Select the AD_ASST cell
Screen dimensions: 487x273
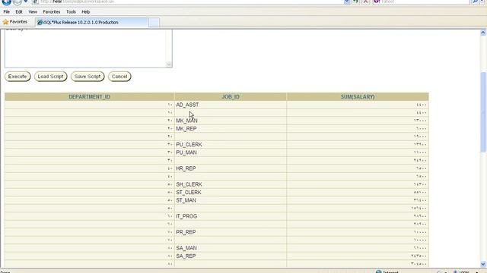[231, 105]
